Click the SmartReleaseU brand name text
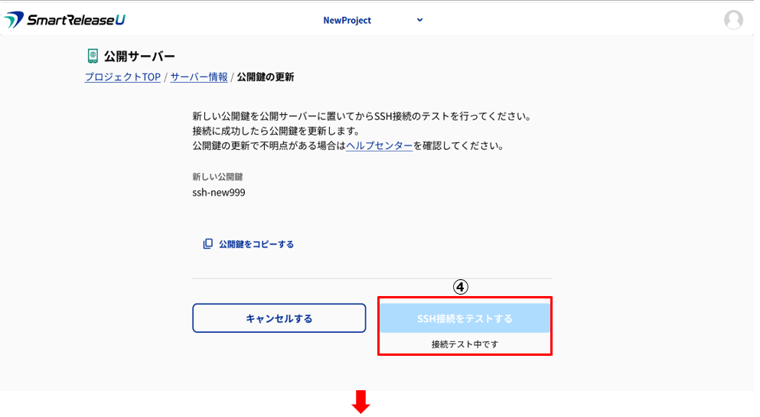 pos(77,20)
